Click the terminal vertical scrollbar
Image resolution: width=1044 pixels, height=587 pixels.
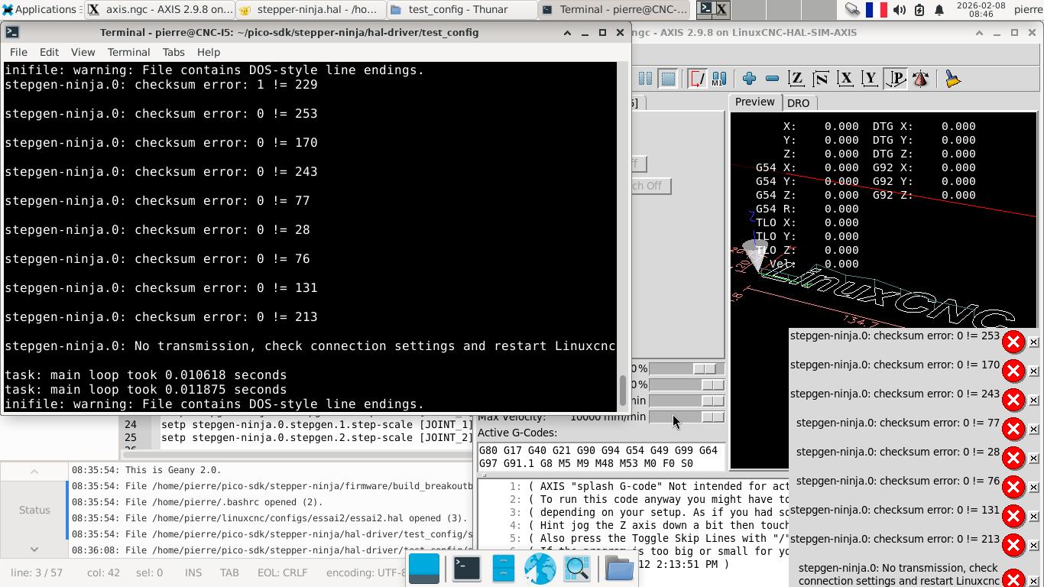pyautogui.click(x=623, y=390)
